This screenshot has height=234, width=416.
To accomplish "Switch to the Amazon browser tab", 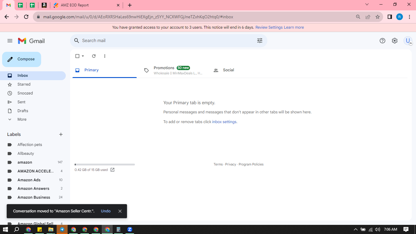I will 44,5.
